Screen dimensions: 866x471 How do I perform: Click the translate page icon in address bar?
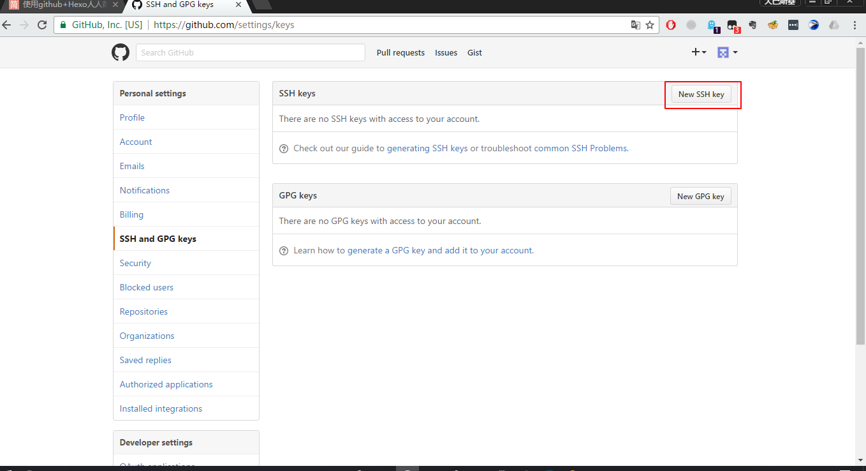point(635,25)
